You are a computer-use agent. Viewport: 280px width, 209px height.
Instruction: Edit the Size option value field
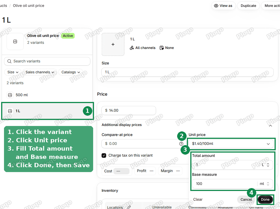tap(187, 72)
